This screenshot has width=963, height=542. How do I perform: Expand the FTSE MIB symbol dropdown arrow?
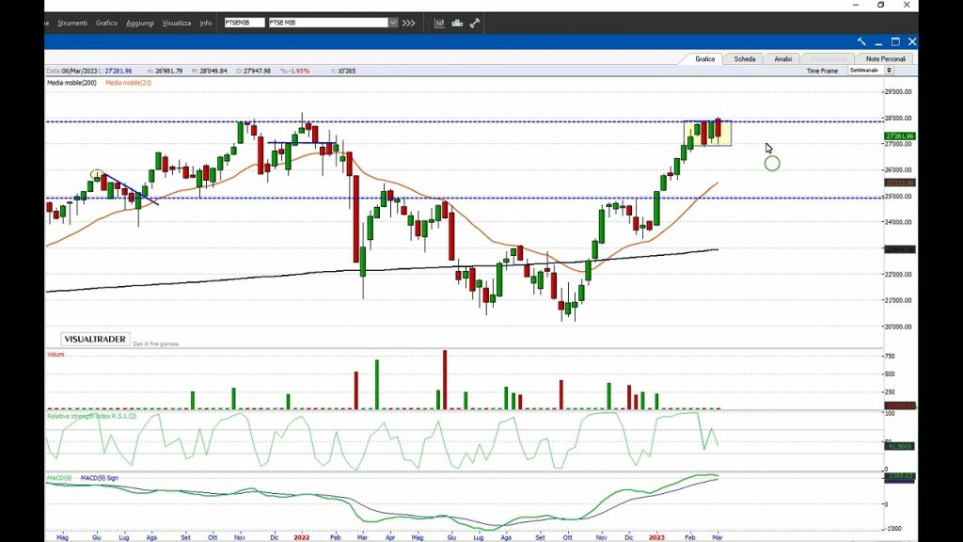click(x=393, y=23)
